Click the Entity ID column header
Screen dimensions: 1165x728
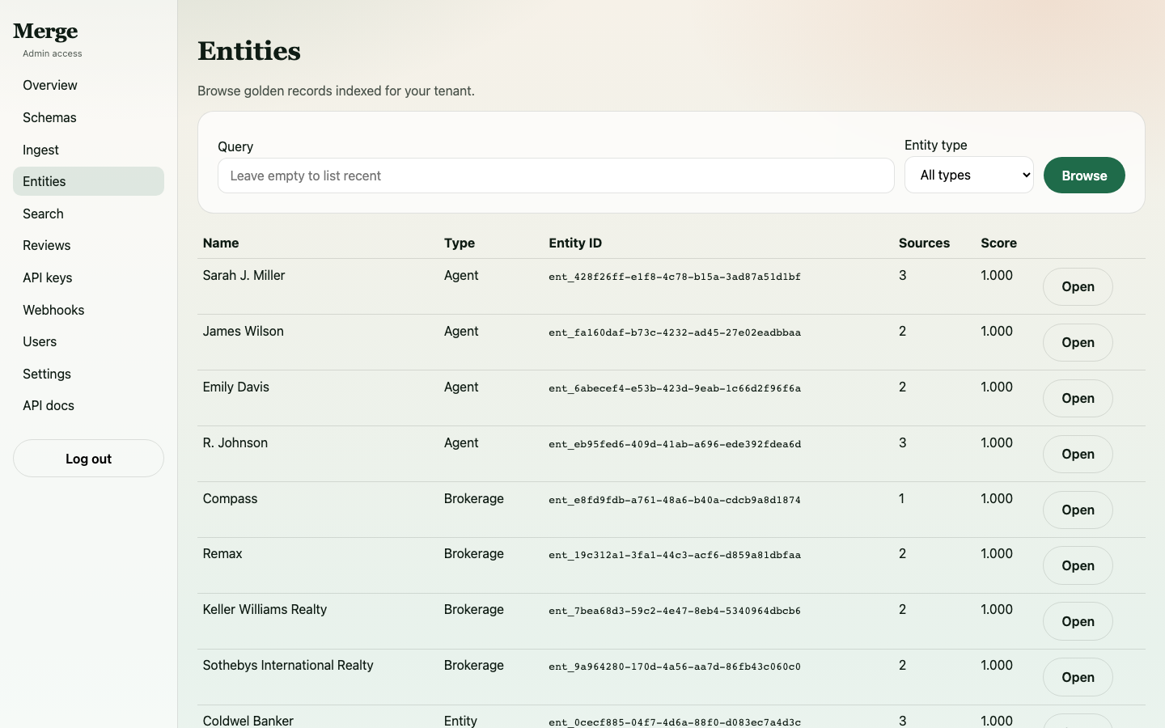tap(575, 243)
